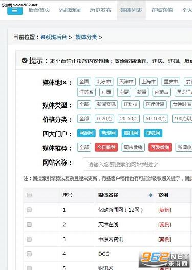The height and width of the screenshot is (270, 192).
Task: Choose price range 50-100点
Action: [x=156, y=119]
